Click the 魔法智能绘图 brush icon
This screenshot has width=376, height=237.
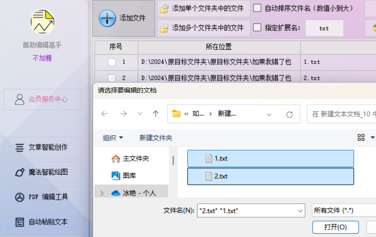[19, 172]
